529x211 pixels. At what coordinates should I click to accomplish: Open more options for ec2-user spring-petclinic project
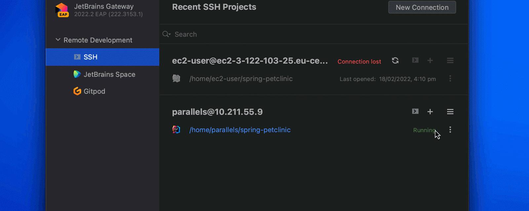450,78
